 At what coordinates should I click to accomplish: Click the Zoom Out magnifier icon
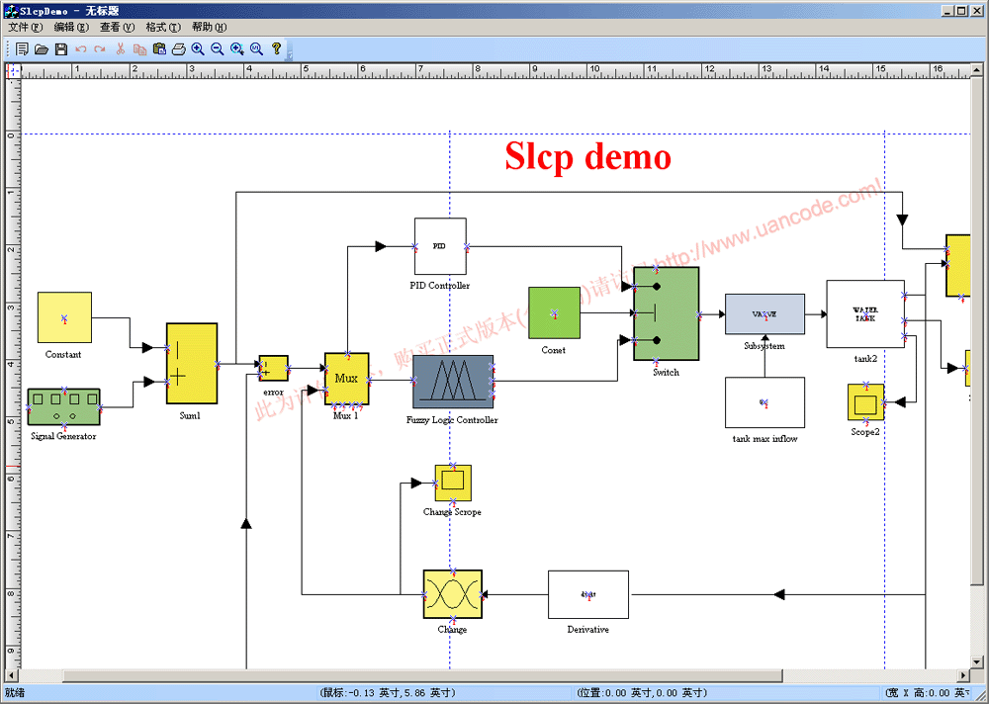(x=218, y=48)
